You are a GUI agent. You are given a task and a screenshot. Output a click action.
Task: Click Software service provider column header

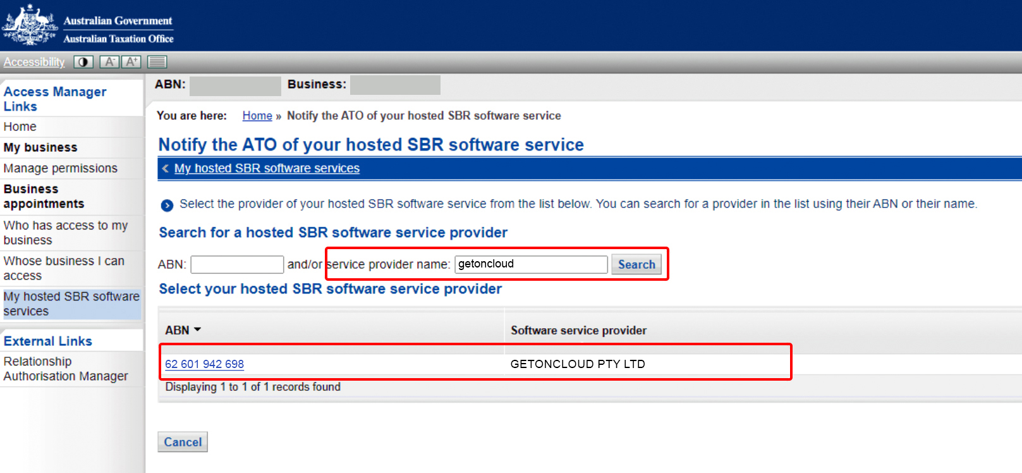(x=578, y=331)
